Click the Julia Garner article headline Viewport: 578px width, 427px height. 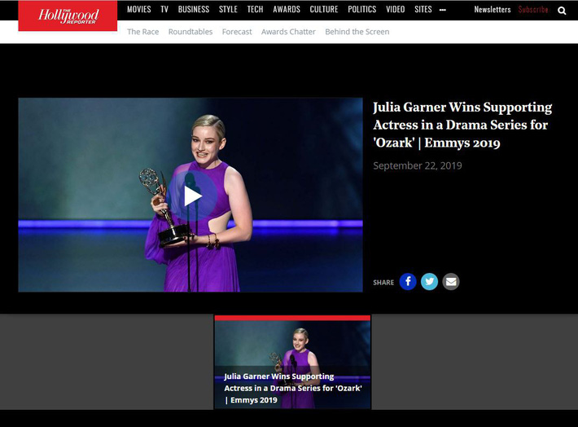tap(462, 125)
